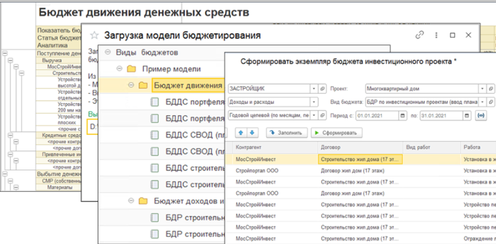
Task: Collapse Кредитные средс group in report
Action: [11, 135]
